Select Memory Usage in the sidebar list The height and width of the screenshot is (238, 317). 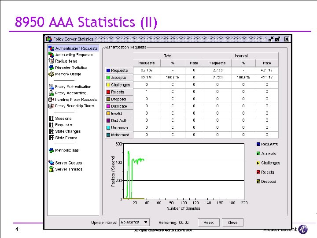(x=68, y=74)
